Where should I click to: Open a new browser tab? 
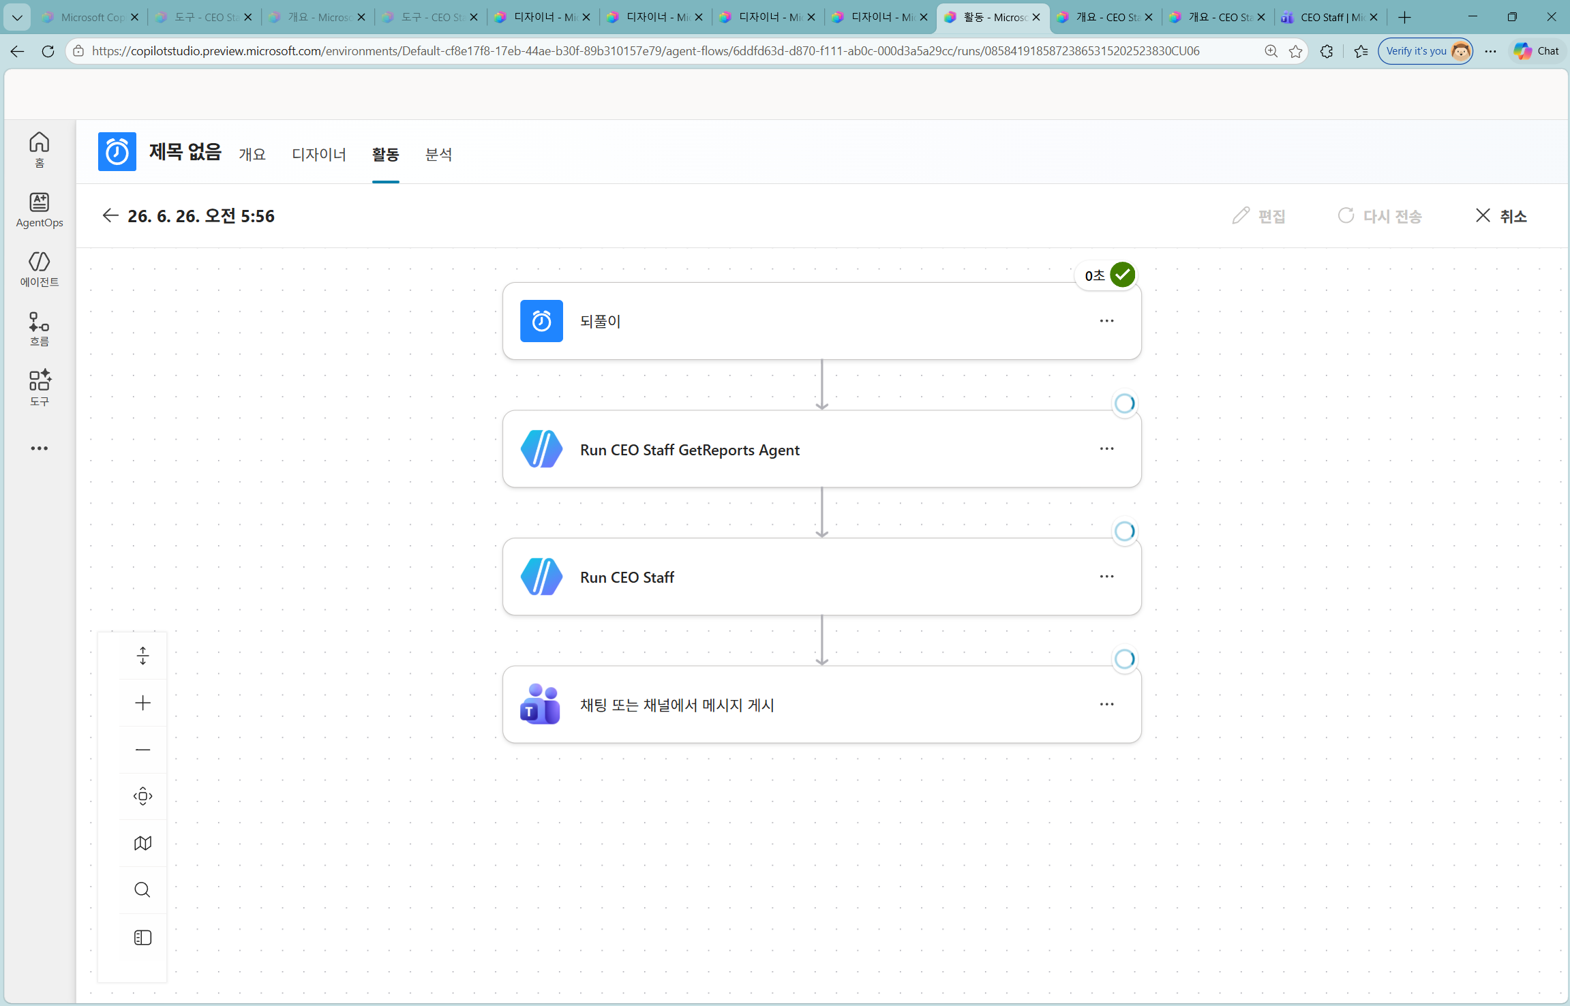pos(1404,17)
